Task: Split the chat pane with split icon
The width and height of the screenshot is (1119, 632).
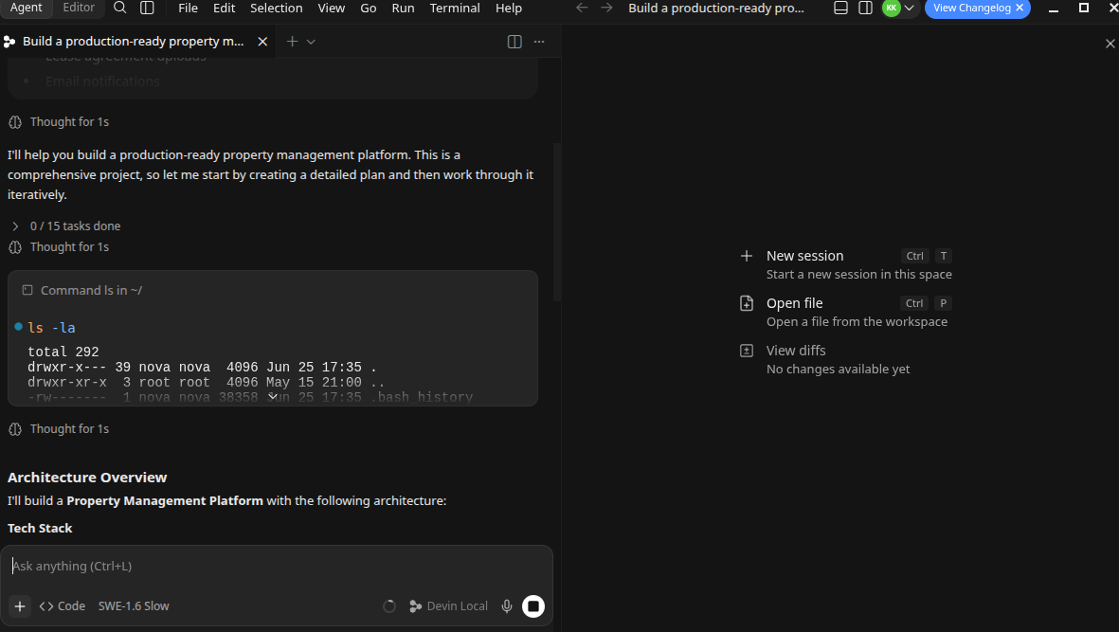Action: point(514,42)
